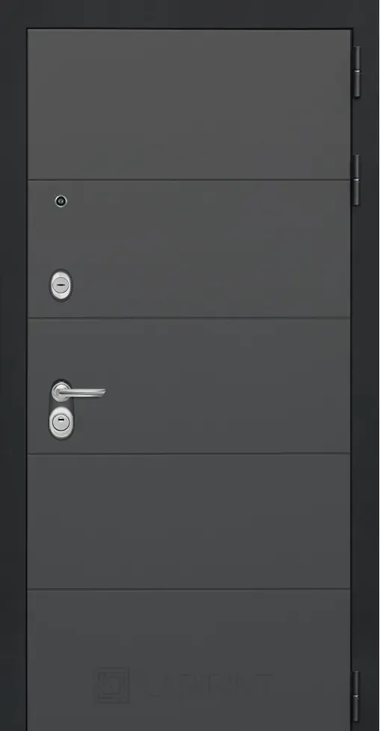Click the groove line below top panel
This screenshot has height=731, width=380.
[x=189, y=180]
